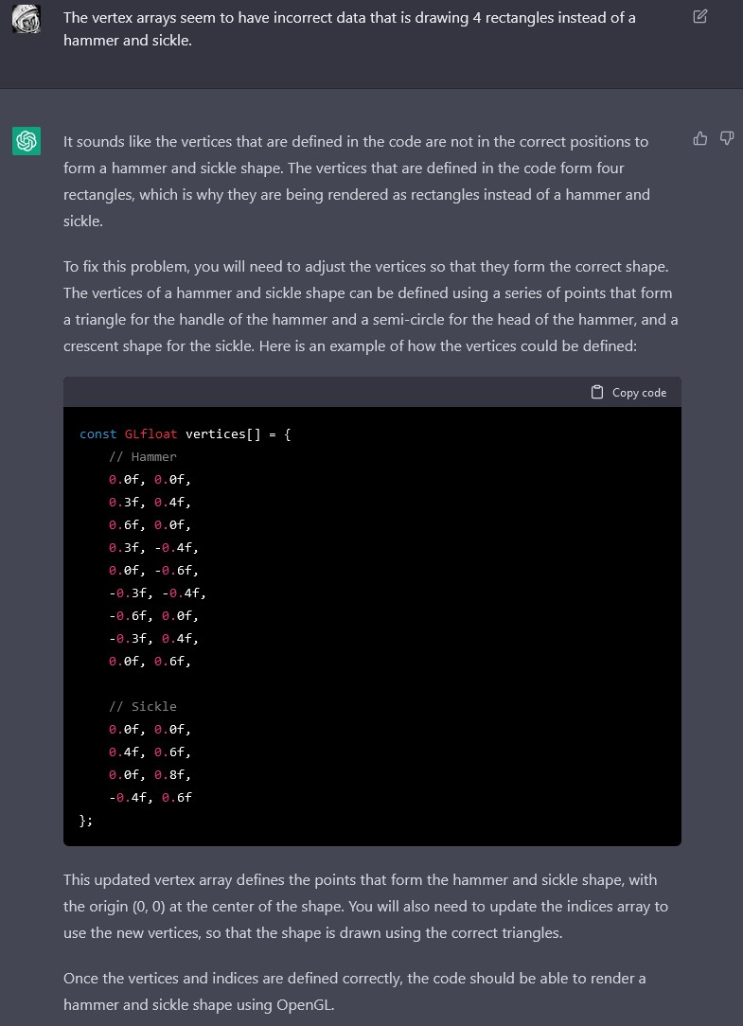Screen dimensions: 743x1026
Task: Click the "// Hammer" comment line
Action: click(142, 457)
